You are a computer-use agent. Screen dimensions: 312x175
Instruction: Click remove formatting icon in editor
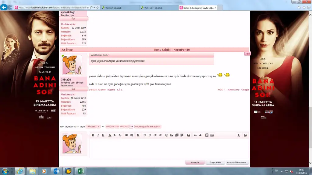pos(239,135)
